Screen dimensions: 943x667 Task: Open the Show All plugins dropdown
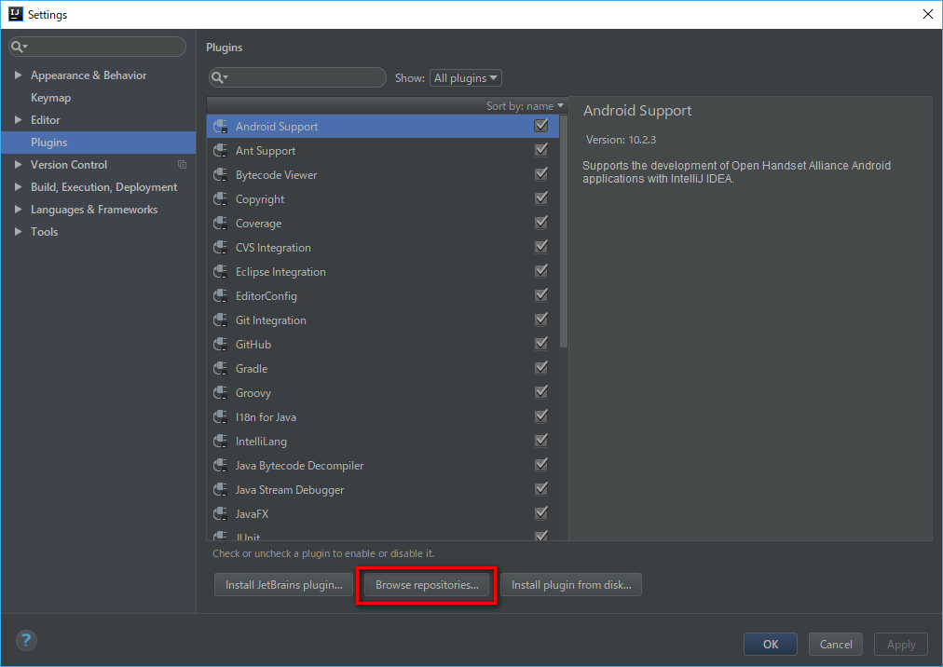point(466,78)
